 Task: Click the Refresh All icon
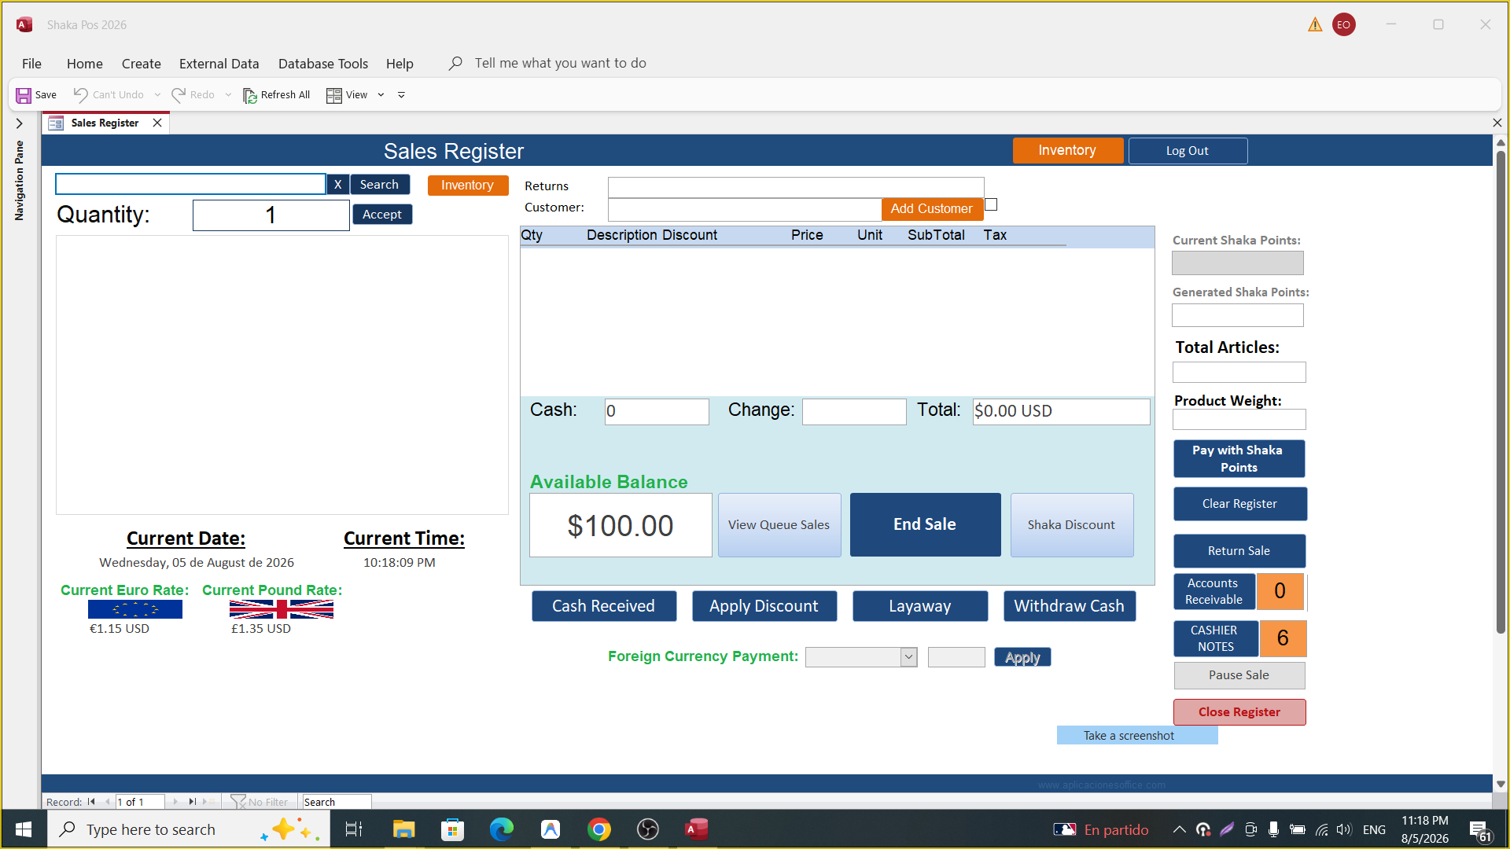(249, 95)
